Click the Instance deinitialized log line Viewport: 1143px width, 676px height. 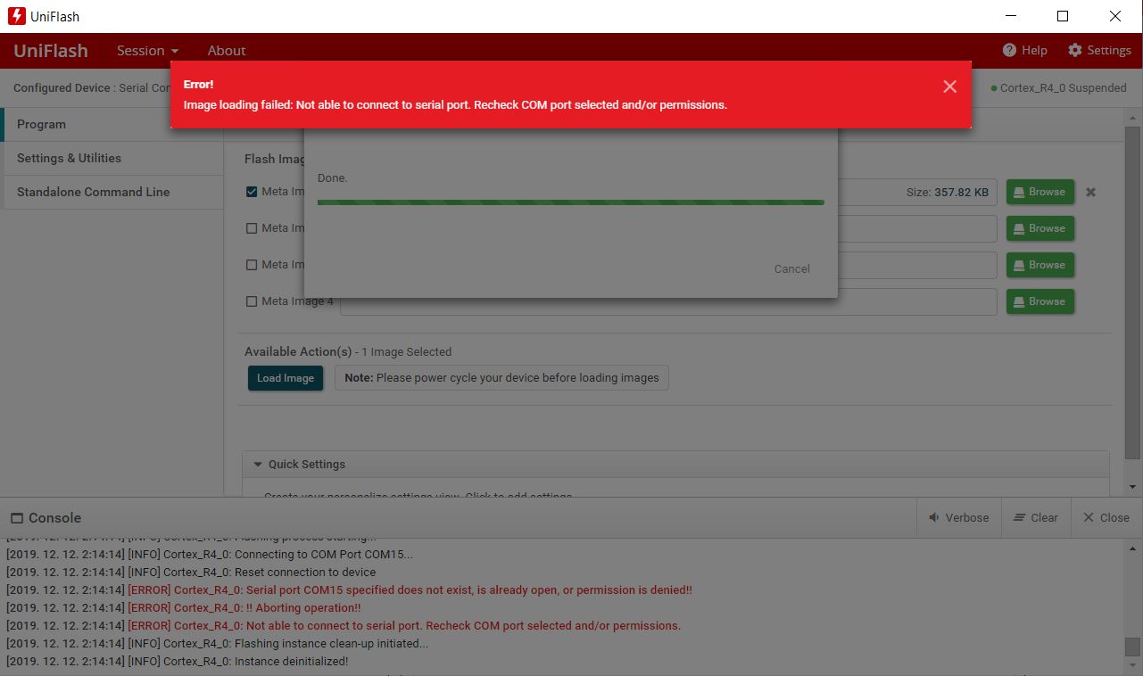point(177,662)
